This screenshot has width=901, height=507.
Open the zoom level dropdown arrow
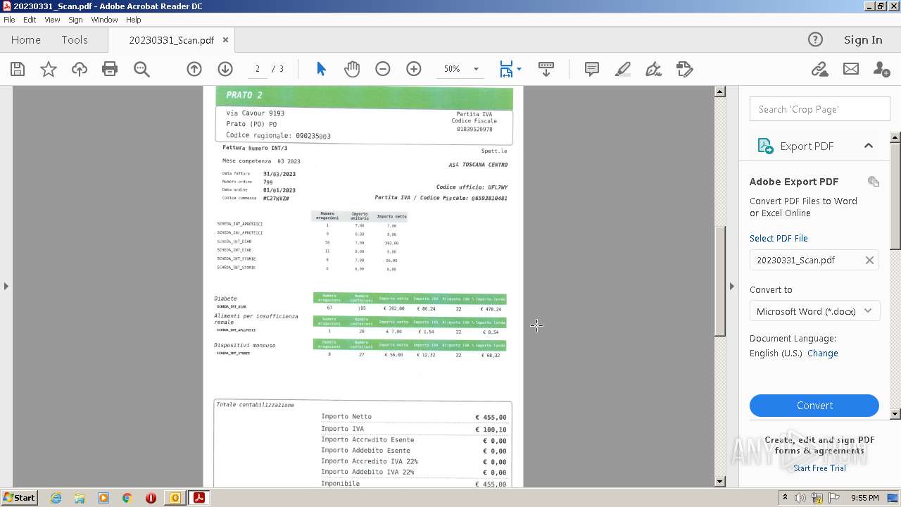point(476,69)
